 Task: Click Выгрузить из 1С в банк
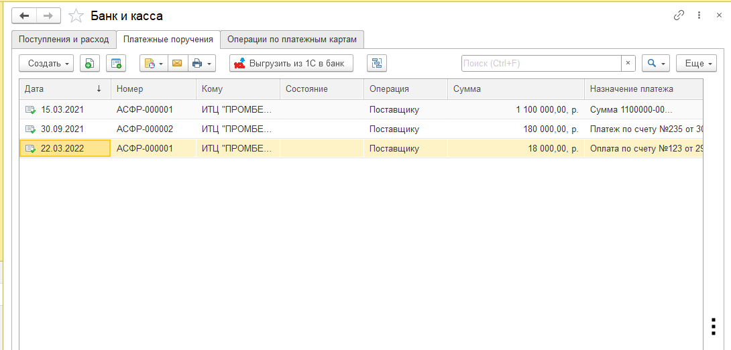click(291, 64)
